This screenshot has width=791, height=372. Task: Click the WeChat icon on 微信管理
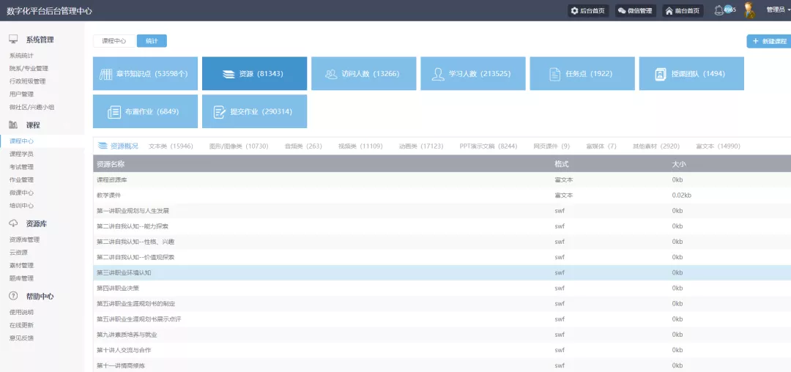click(622, 10)
